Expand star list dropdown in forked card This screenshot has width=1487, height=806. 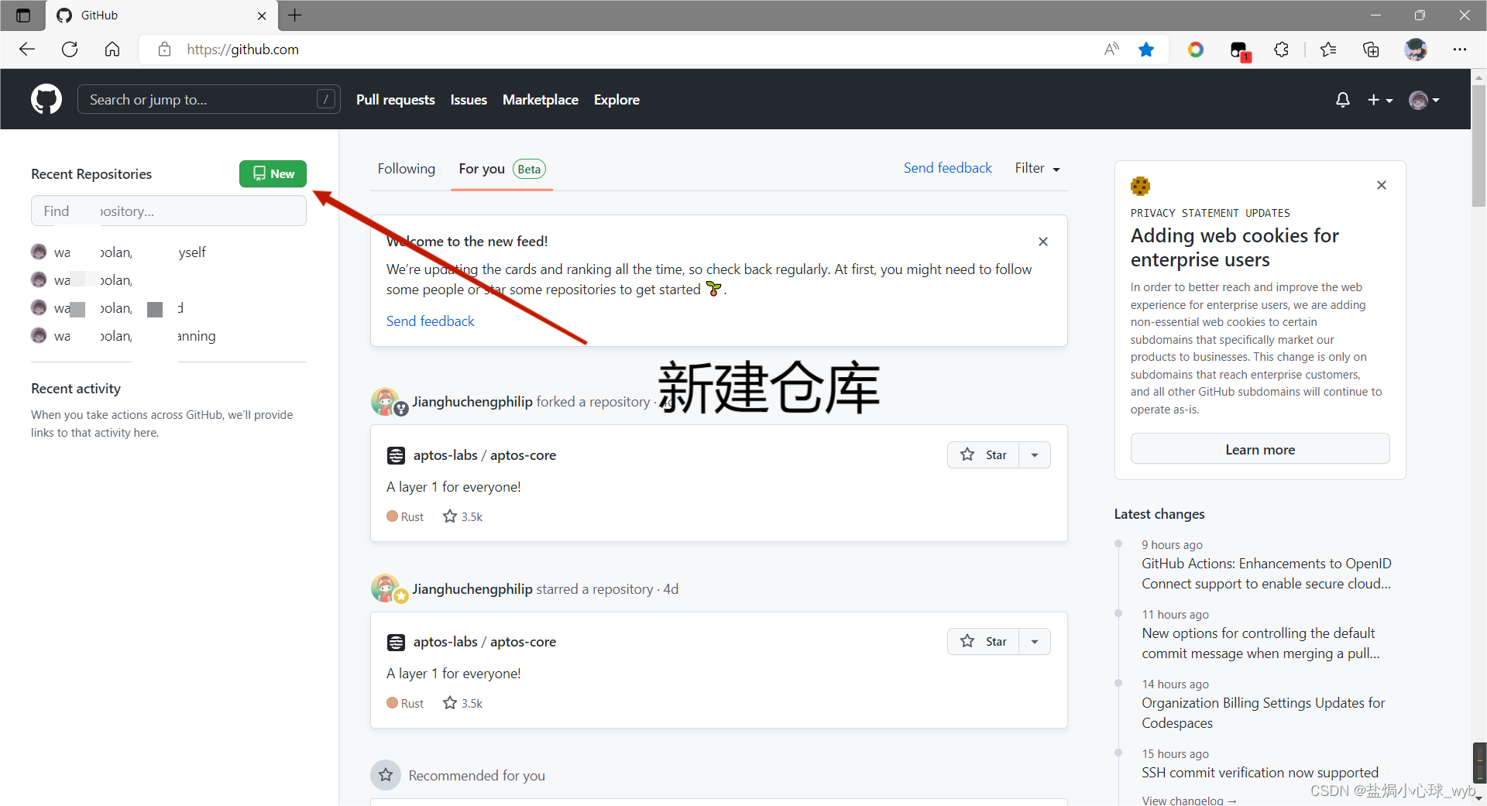[1035, 454]
